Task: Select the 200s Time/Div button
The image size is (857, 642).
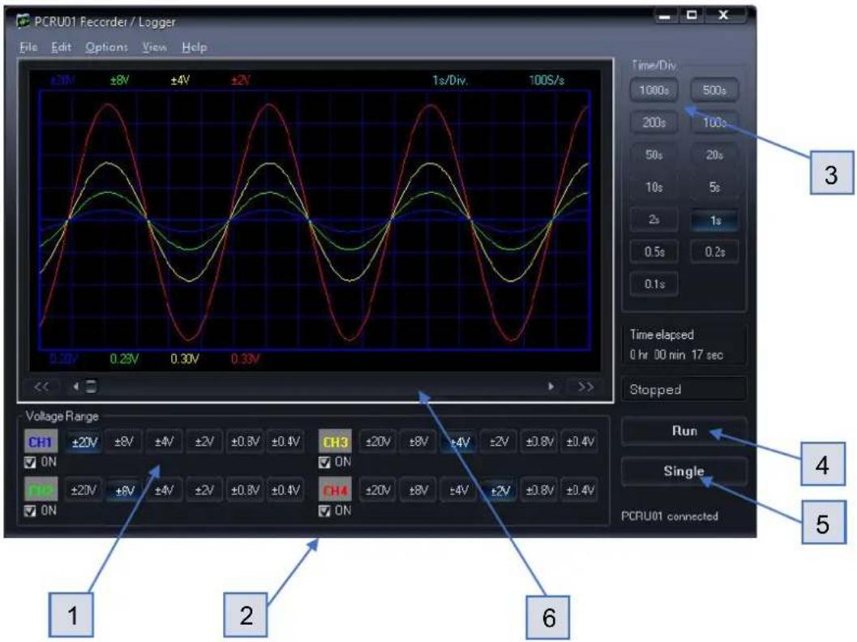Action: click(654, 122)
